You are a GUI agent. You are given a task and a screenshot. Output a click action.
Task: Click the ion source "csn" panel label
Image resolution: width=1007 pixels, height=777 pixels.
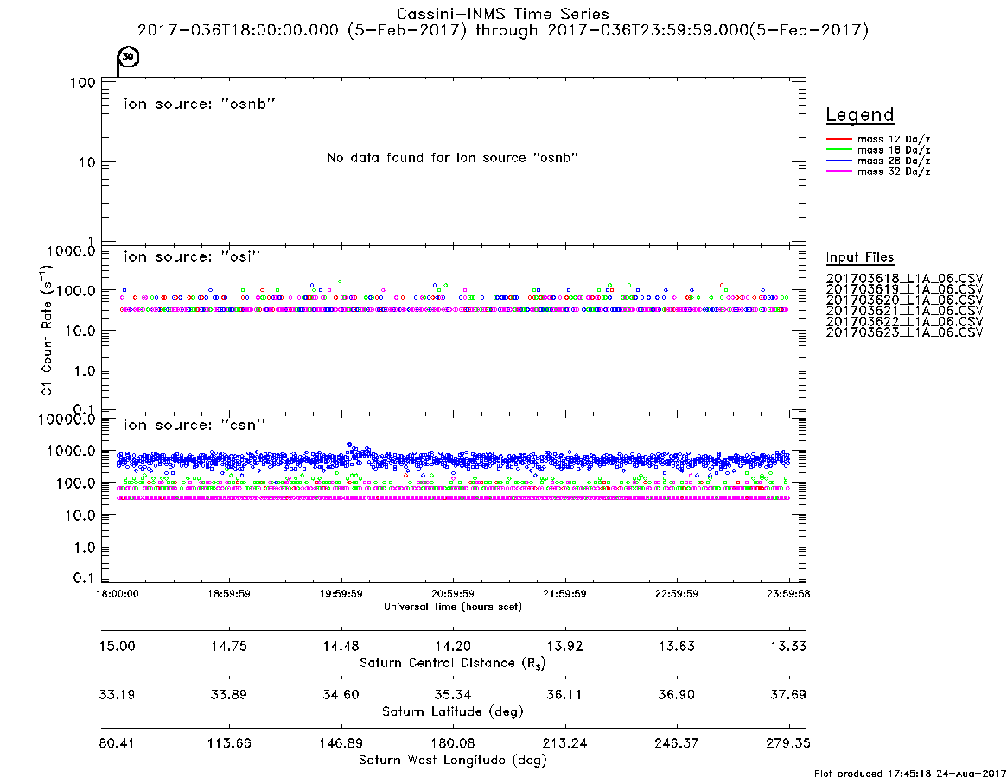194,425
